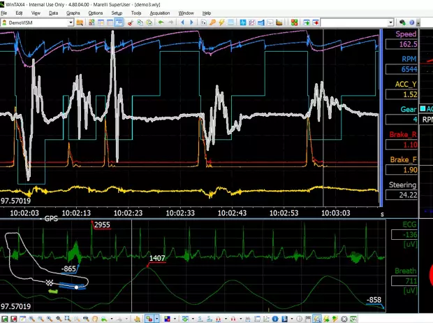Open the Acquisition menu
This screenshot has width=433, height=323.
coord(160,13)
